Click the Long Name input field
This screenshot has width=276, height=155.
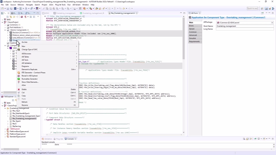(x=245, y=29)
